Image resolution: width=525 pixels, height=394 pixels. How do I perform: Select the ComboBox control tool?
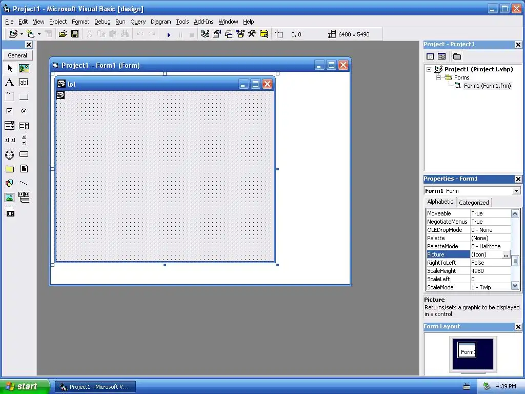[10, 126]
